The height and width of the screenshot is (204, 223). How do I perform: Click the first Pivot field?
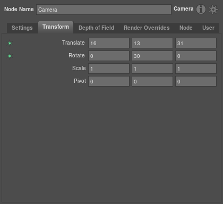(x=109, y=81)
